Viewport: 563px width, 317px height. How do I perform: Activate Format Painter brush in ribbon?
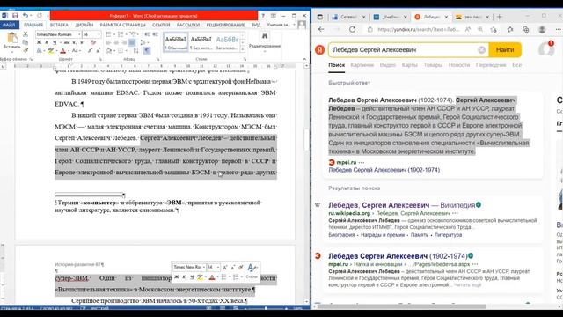[x=26, y=50]
